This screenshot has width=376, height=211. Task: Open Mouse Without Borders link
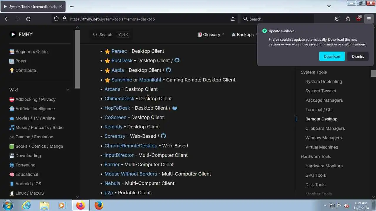131,174
